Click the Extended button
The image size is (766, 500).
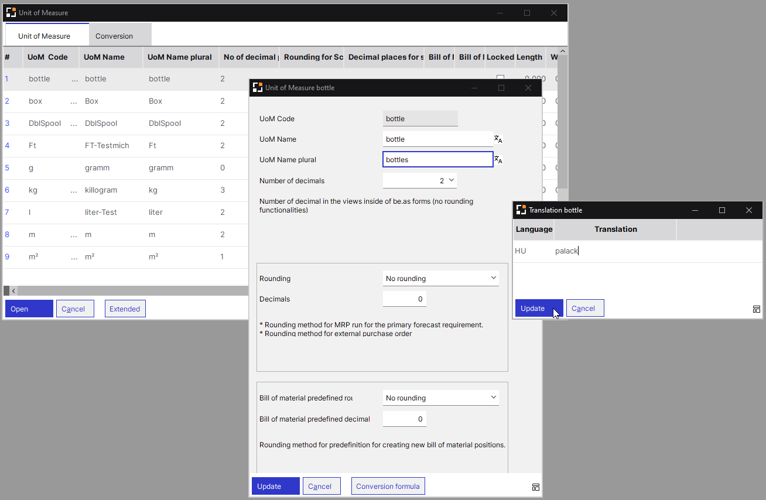(125, 309)
